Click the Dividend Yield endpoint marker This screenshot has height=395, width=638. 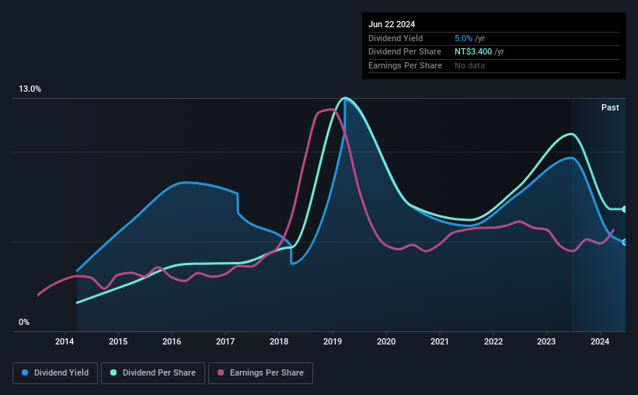point(625,243)
